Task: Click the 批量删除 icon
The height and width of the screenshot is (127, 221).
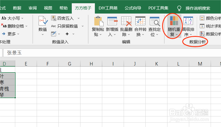Action: 126,21
